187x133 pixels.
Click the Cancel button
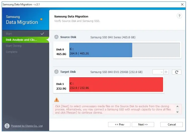[x=171, y=124]
